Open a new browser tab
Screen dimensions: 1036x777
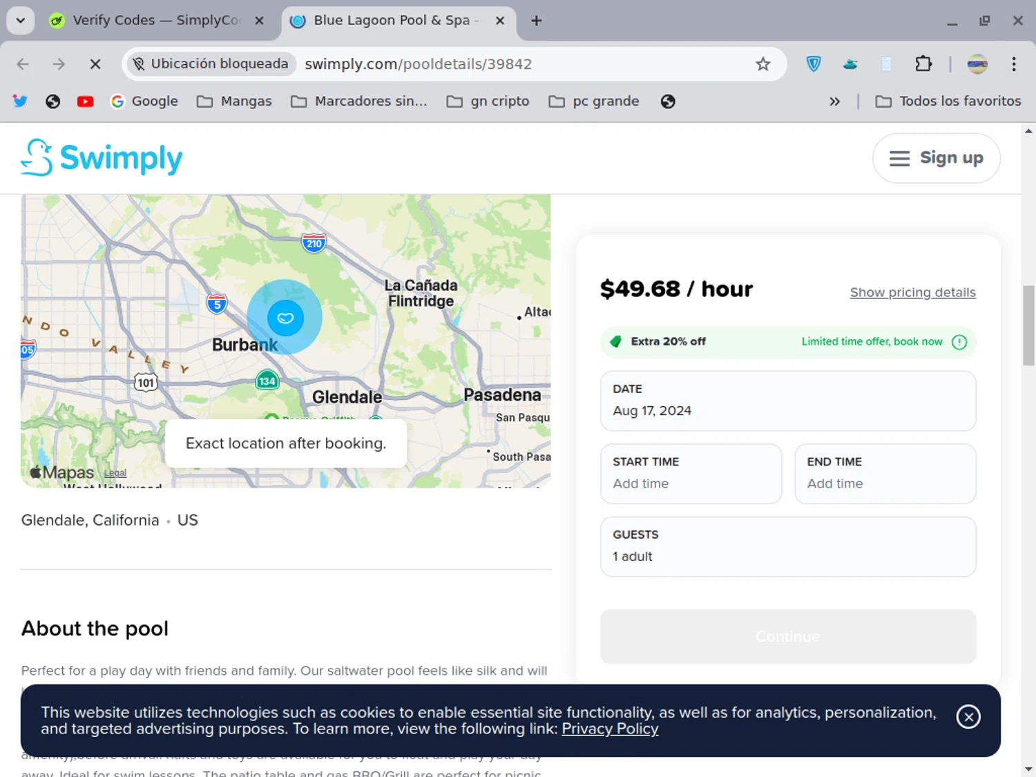coord(536,21)
